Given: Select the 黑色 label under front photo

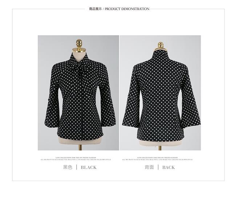Looking at the screenshot, I should point(68,167).
